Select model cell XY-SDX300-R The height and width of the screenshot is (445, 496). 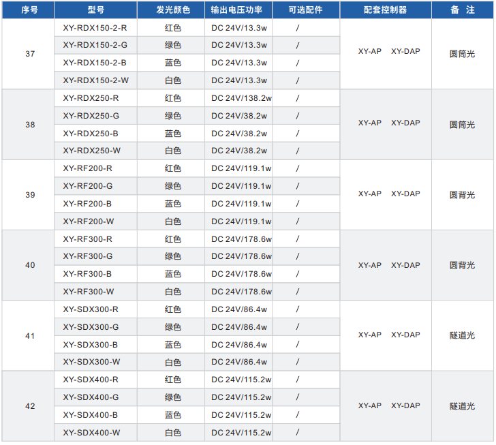click(x=91, y=309)
